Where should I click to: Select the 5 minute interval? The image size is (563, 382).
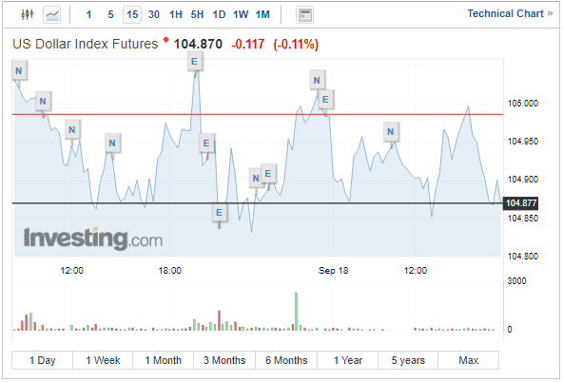(110, 14)
